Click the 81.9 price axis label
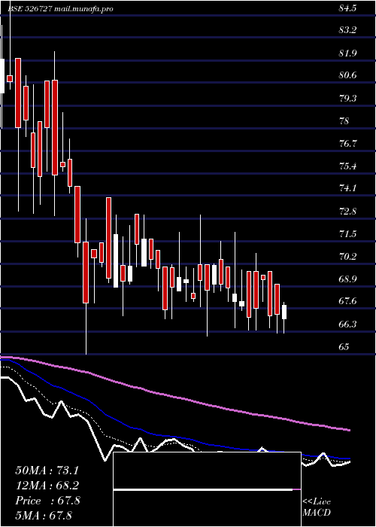Viewport: 376px width, 527px height. (x=347, y=53)
